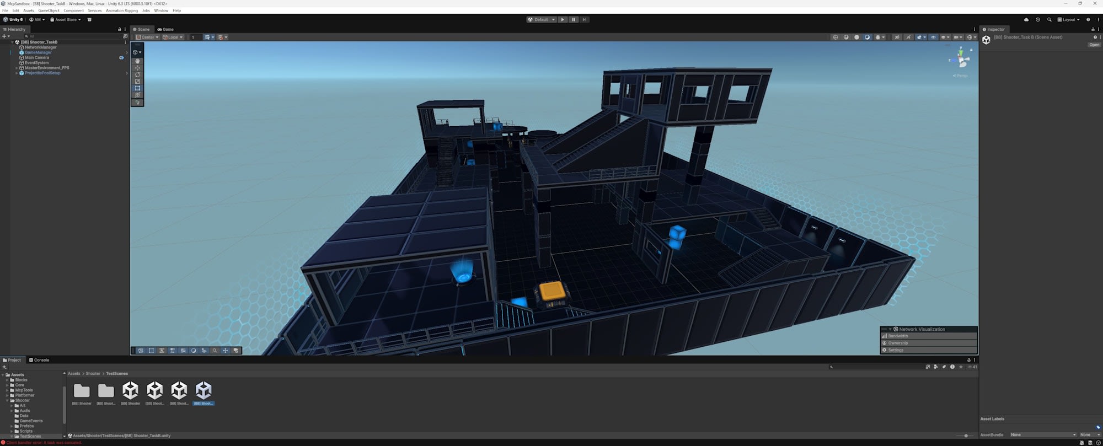
Task: Open the Hierarchy search-by-type icon
Action: coord(125,36)
